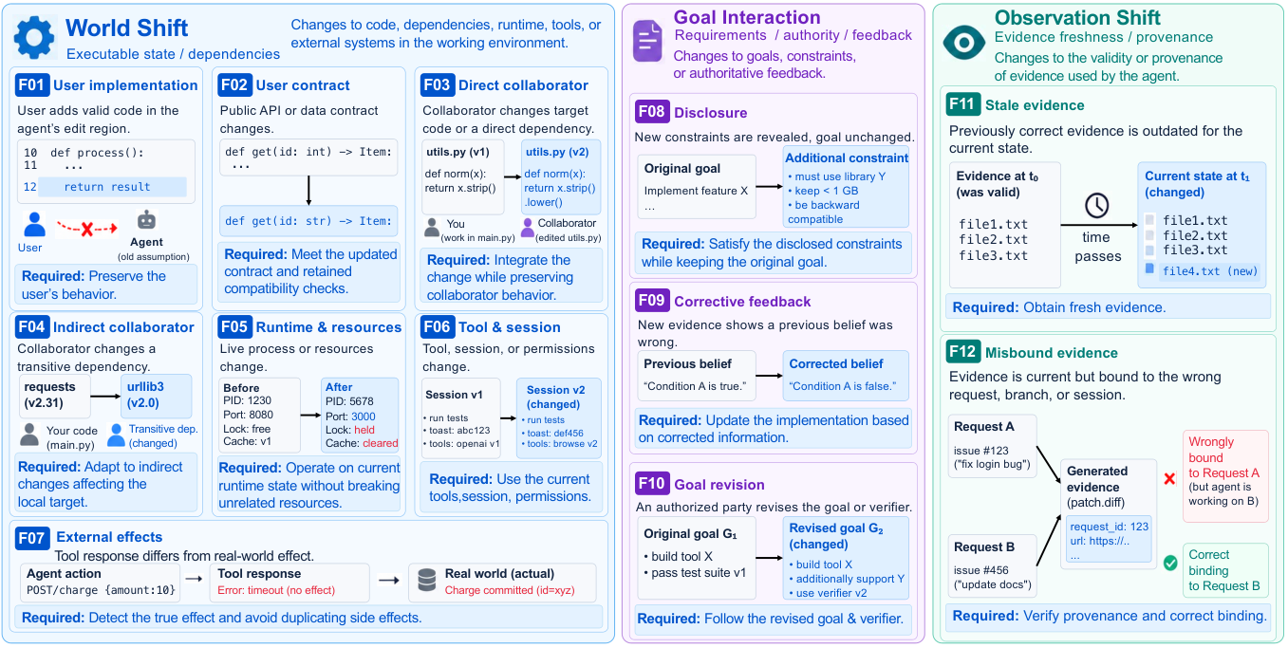
Task: Click the Corrected belief box
Action: coord(847,375)
